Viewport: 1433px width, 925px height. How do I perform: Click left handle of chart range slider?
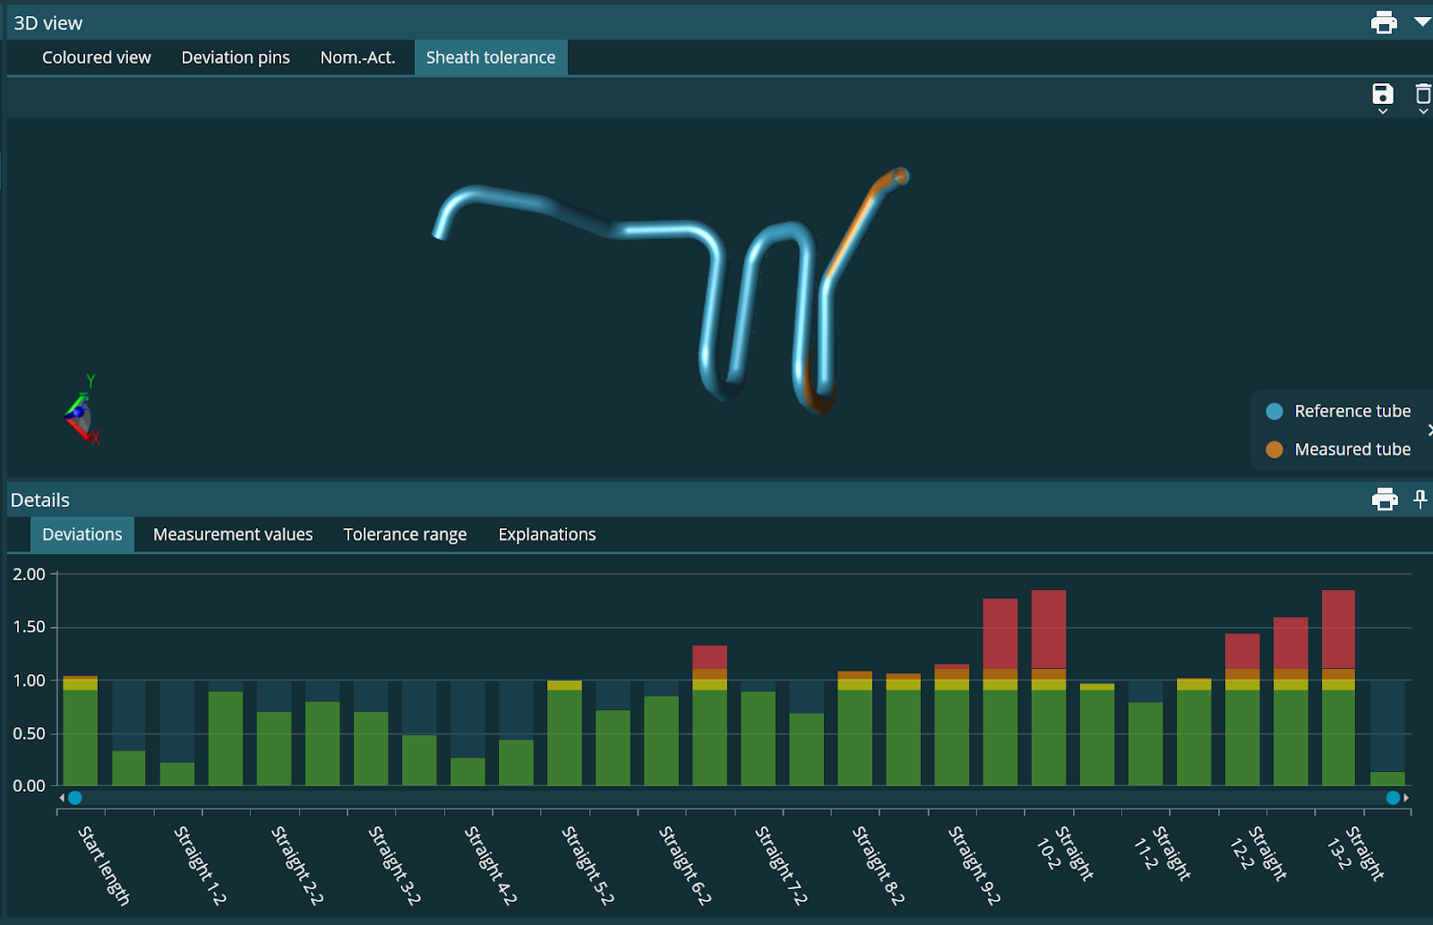coord(75,798)
